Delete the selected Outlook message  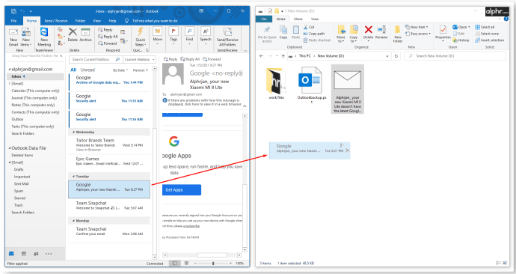tap(73, 35)
